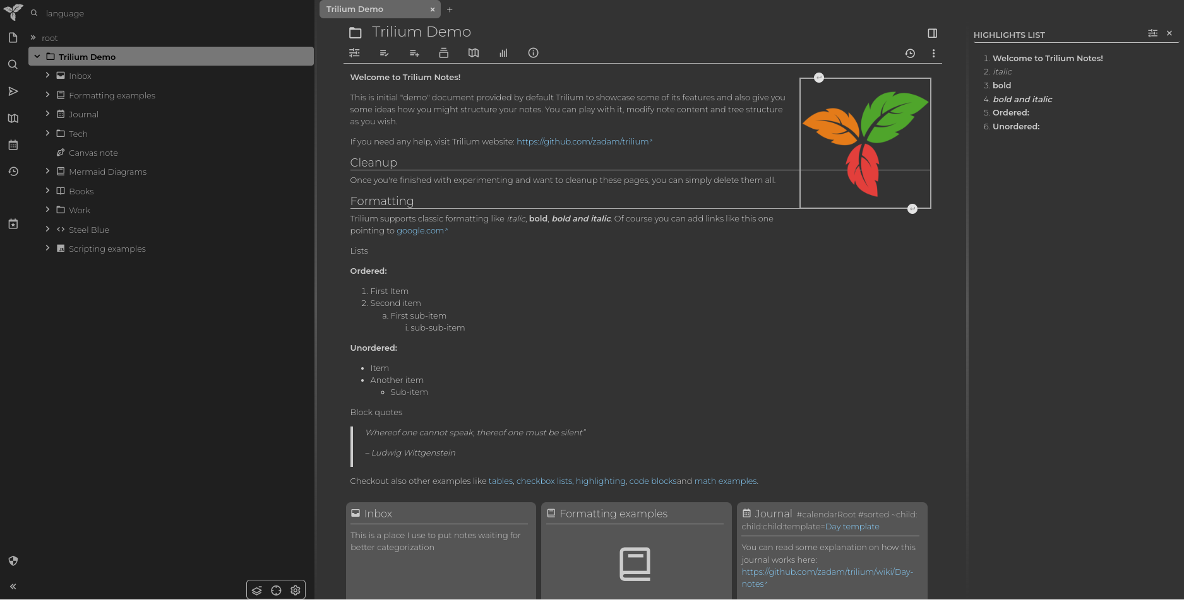Image resolution: width=1184 pixels, height=600 pixels.
Task: Close the Trilium Demo tab
Action: point(433,9)
